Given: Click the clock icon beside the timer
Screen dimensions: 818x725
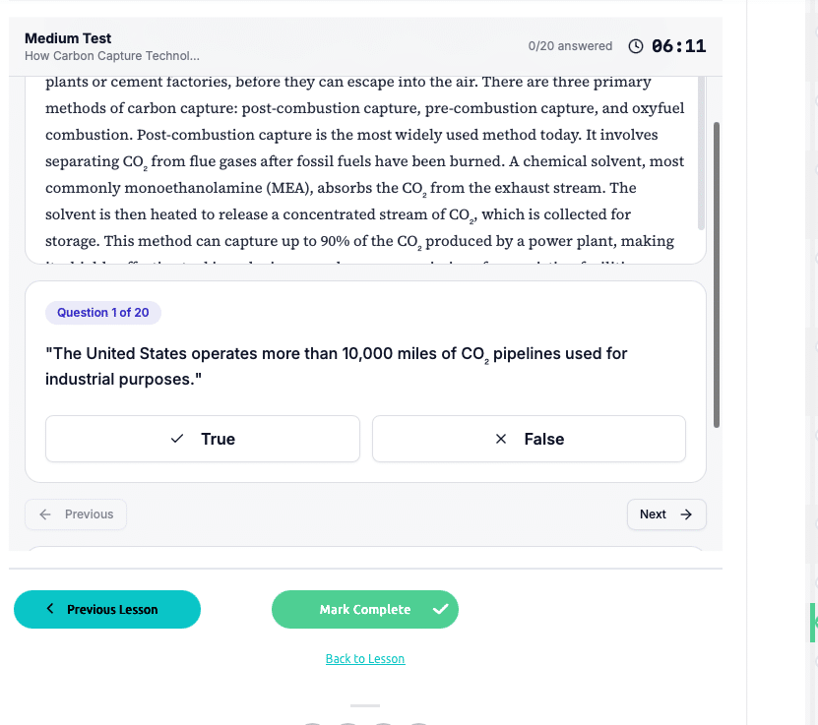Looking at the screenshot, I should coord(636,46).
